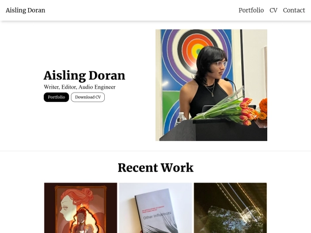Click the microphone in the hero photo
311x233 pixels.
(230, 84)
